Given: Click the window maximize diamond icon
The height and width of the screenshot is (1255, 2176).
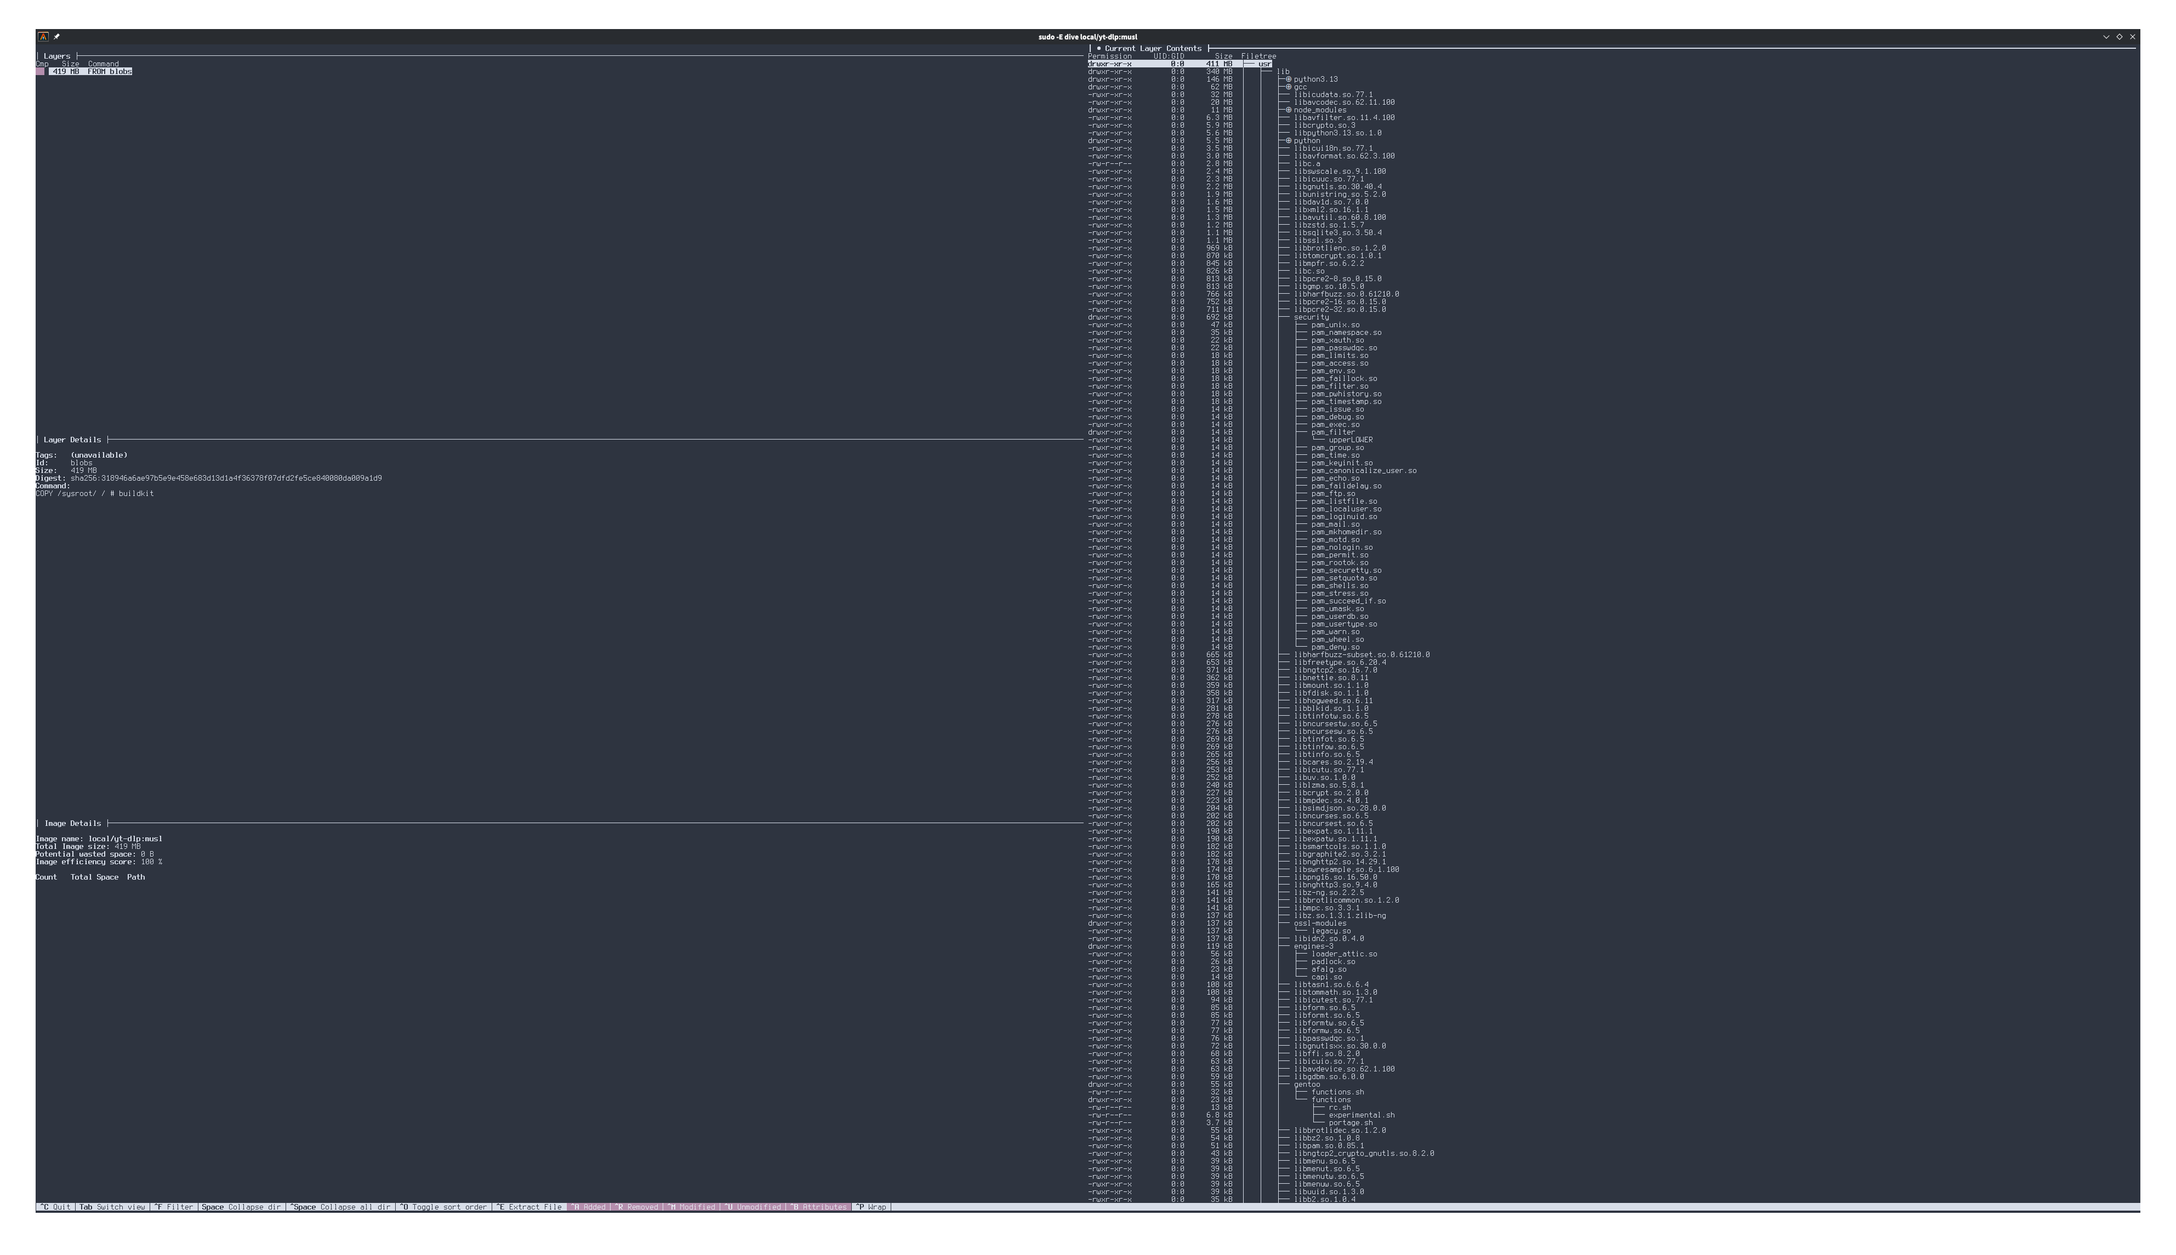Looking at the screenshot, I should click(2119, 36).
